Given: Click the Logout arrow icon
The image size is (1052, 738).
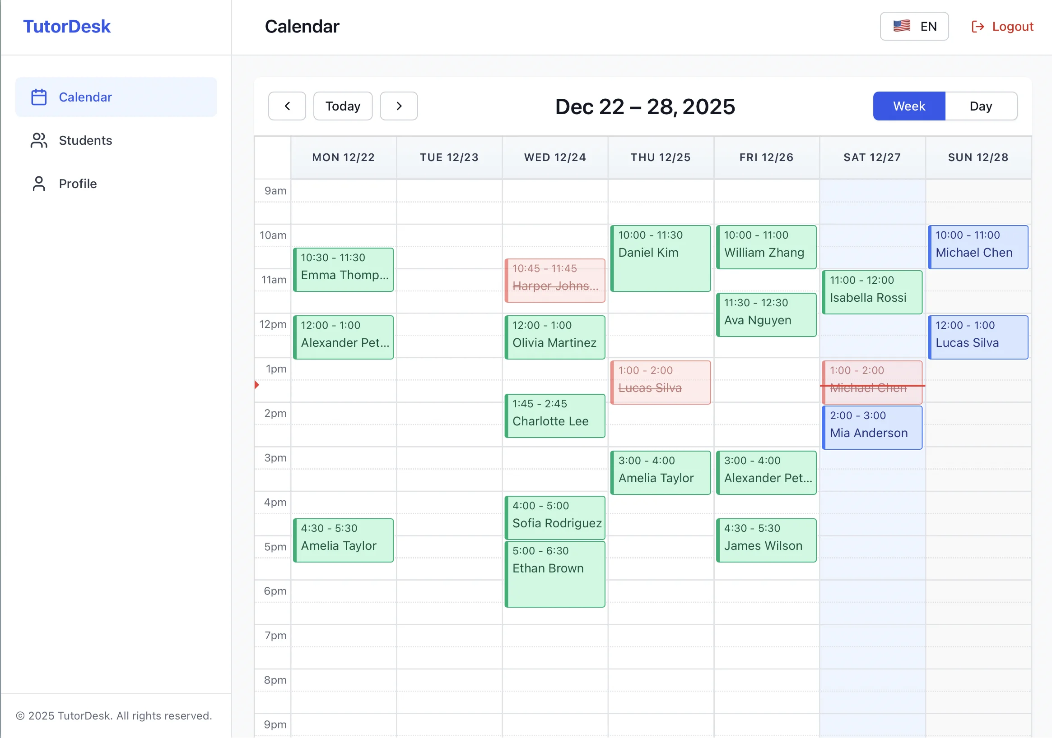Looking at the screenshot, I should (x=978, y=27).
